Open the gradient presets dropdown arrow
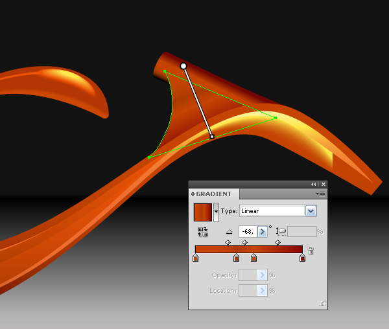 coord(216,212)
